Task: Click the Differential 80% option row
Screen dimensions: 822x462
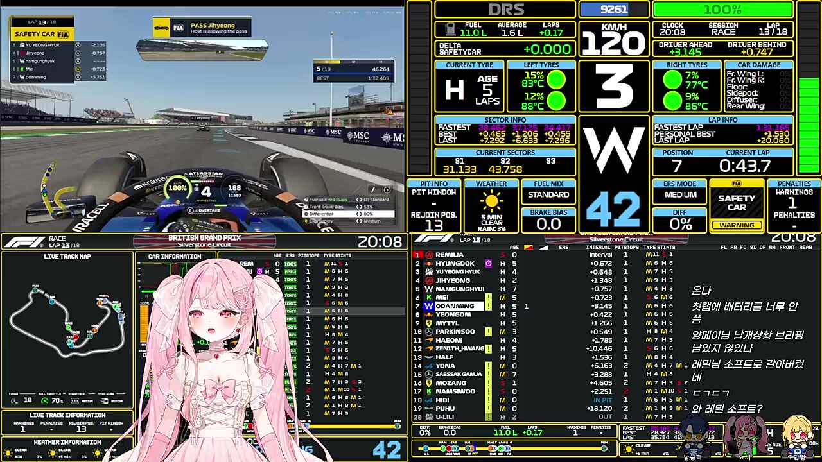Action: coord(340,214)
